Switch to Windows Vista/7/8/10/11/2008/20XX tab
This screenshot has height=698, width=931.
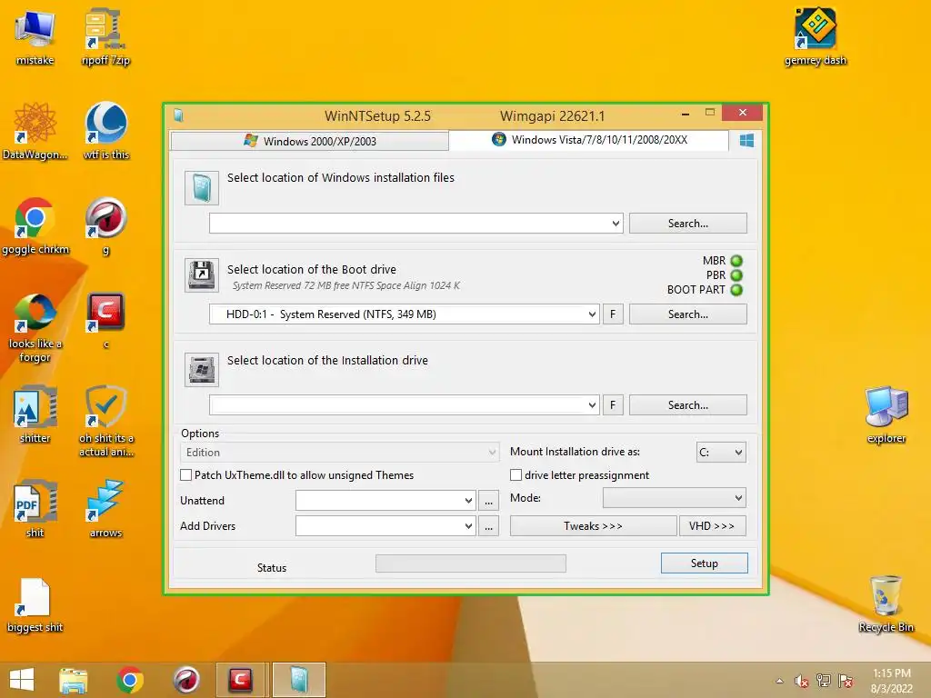589,140
